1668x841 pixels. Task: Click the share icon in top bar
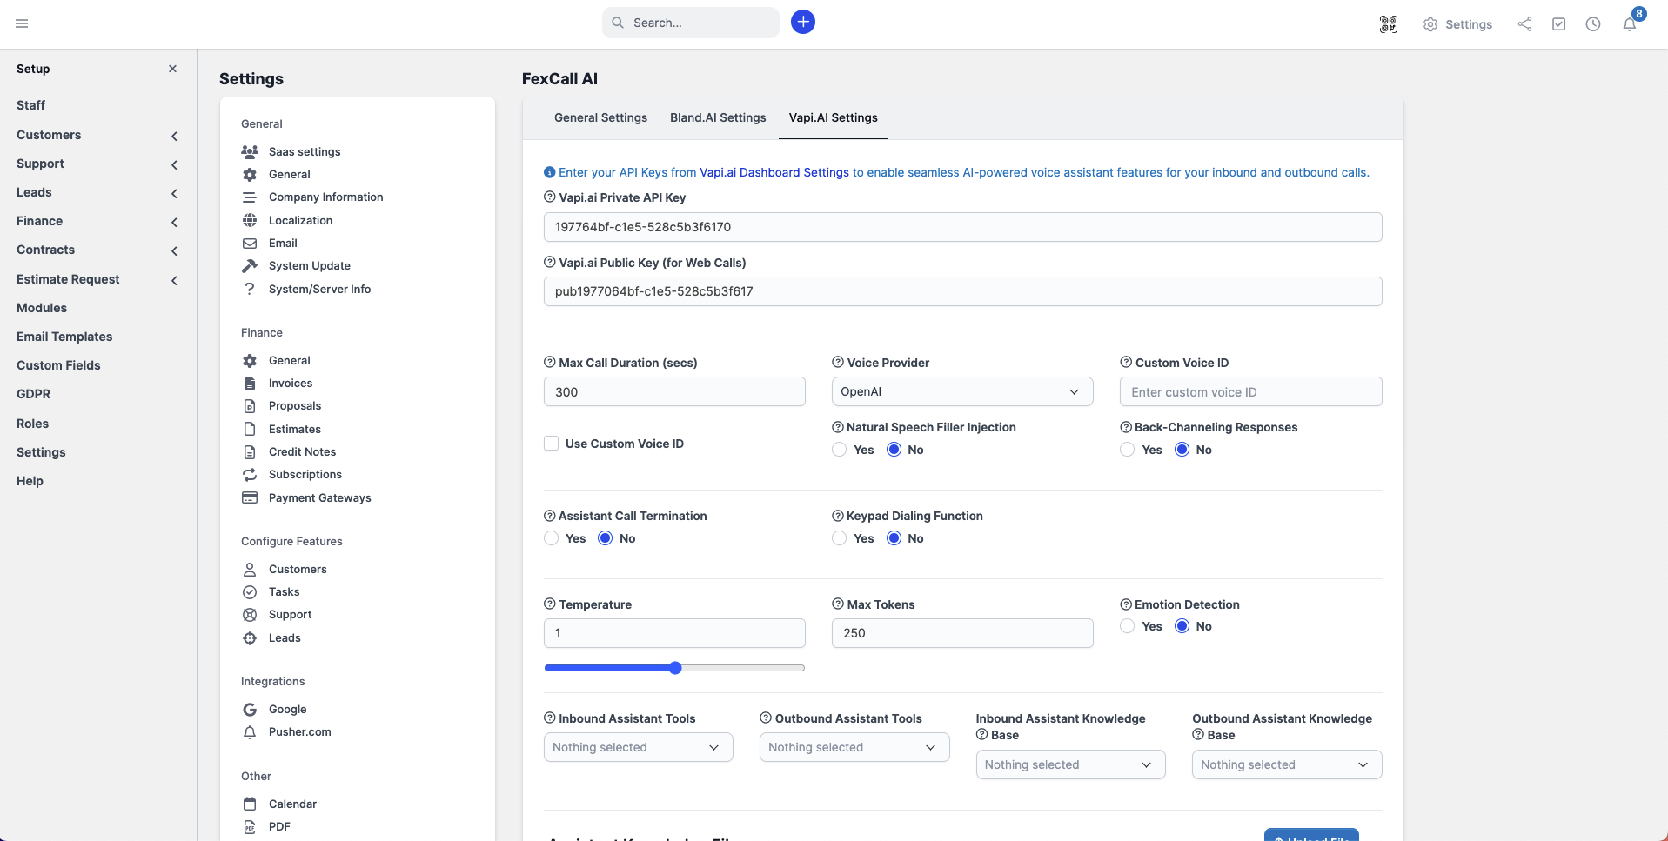click(1524, 24)
